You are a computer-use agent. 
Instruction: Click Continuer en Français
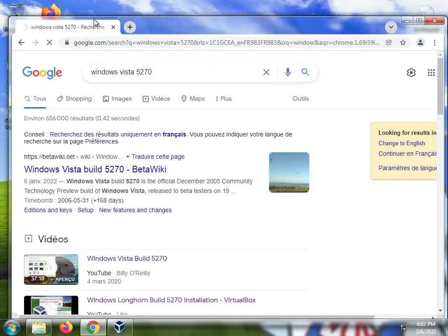pos(407,154)
